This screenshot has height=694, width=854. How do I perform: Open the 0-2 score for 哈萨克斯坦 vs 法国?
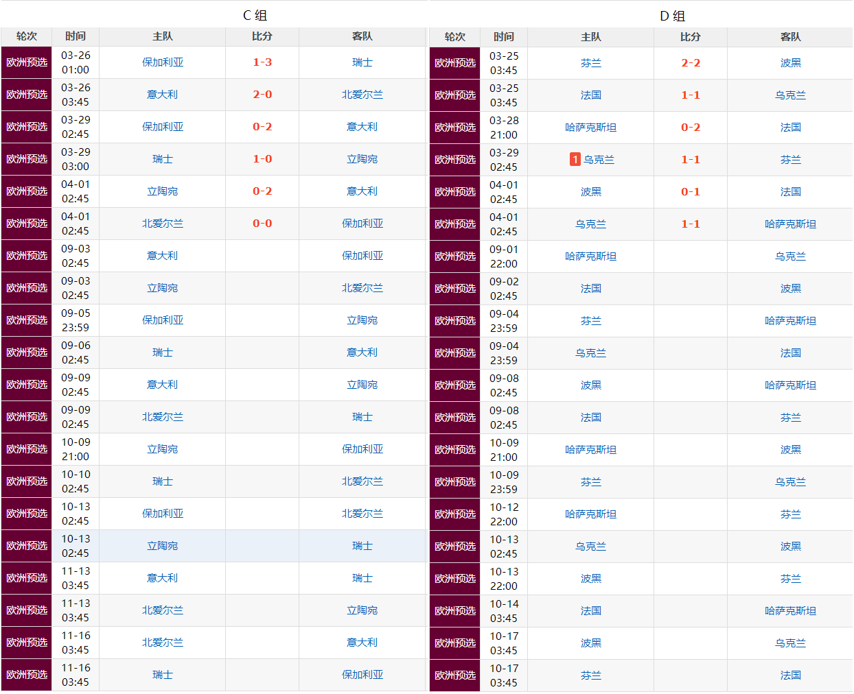691,128
